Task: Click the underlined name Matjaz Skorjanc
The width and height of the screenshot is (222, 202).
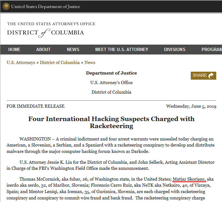Action: click(x=189, y=179)
